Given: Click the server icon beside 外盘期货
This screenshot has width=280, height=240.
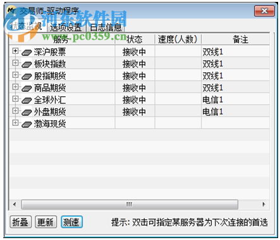Looking at the screenshot, I should click(27, 113).
